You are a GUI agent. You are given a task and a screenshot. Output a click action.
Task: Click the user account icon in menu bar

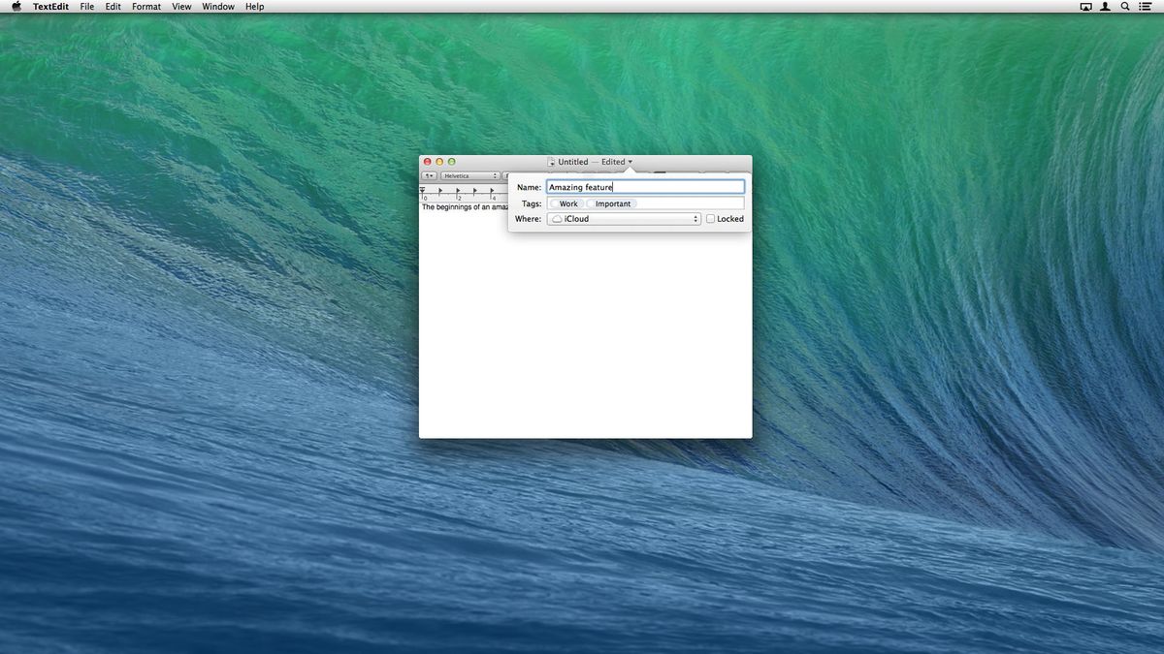[1105, 7]
